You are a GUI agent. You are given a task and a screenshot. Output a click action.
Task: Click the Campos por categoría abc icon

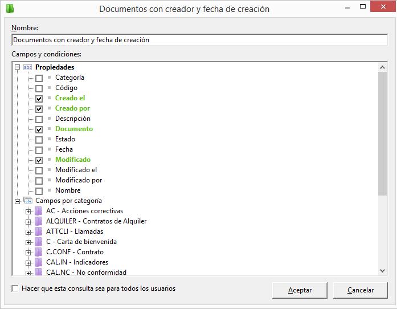(x=28, y=201)
